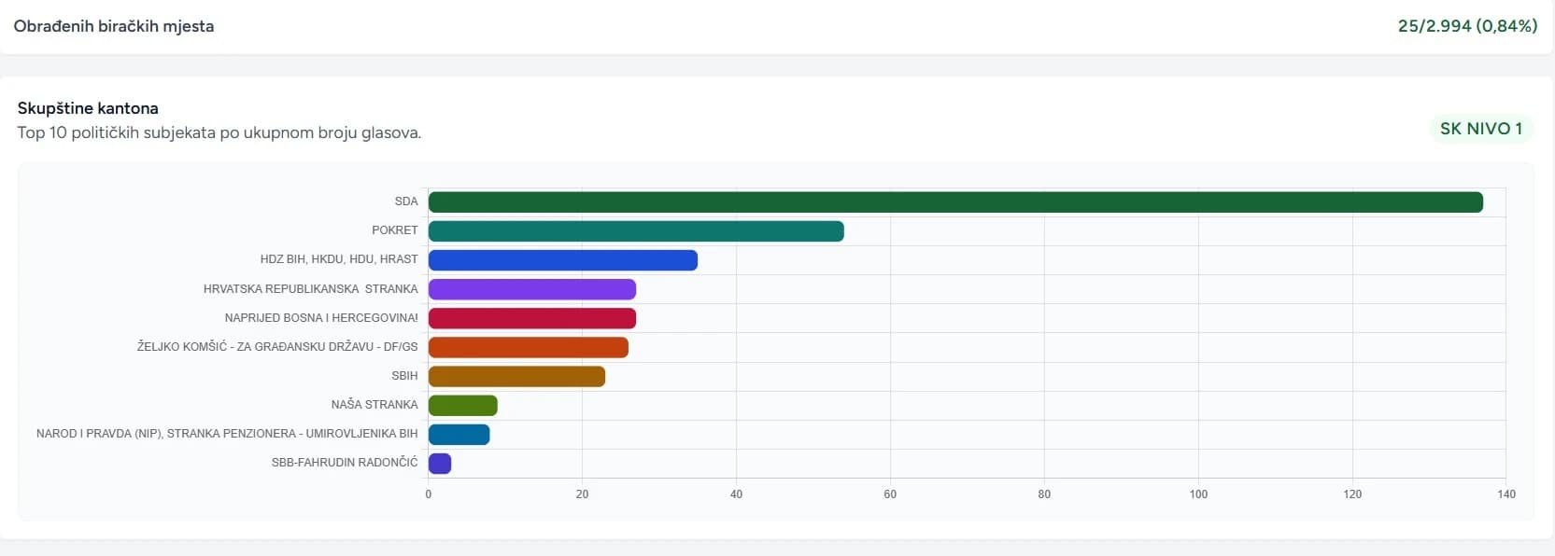Click the x-axis tick value 140
Screen dimensions: 1555x556
click(1506, 494)
